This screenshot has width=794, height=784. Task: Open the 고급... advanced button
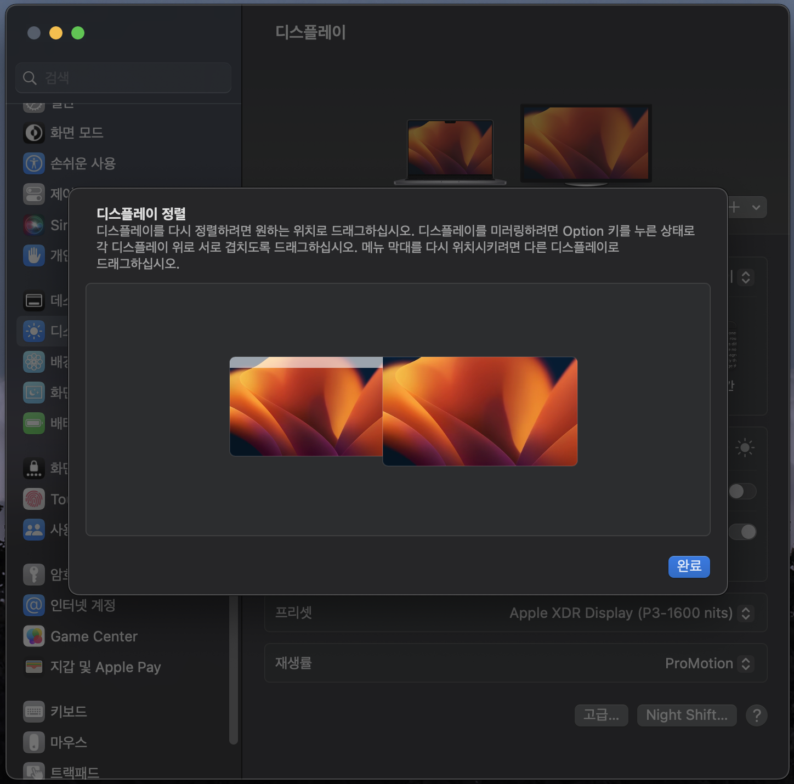tap(602, 715)
